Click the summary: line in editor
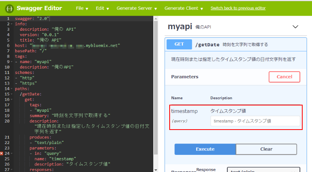The width and height of the screenshot is (312, 172). (x=70, y=116)
